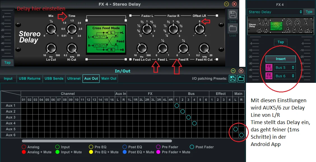The height and width of the screenshot is (162, 316).
Task: Click the Mix knob of Stereo Delay
Action: (51, 29)
